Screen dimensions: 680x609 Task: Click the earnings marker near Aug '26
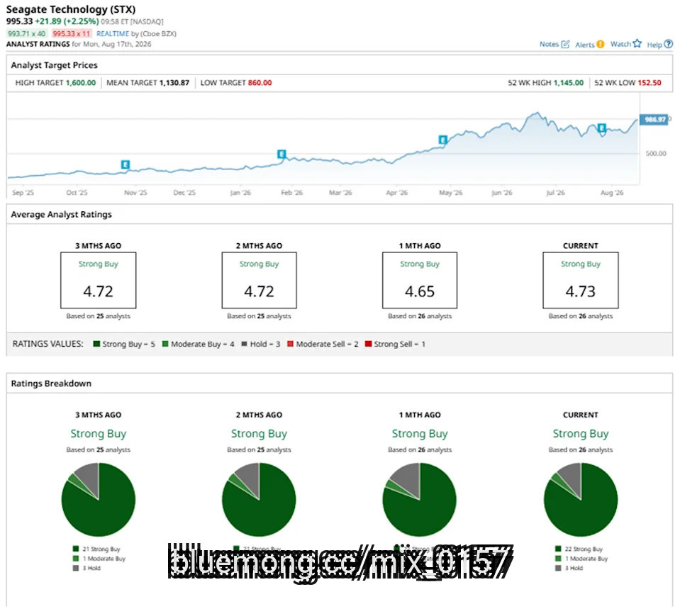pos(601,128)
